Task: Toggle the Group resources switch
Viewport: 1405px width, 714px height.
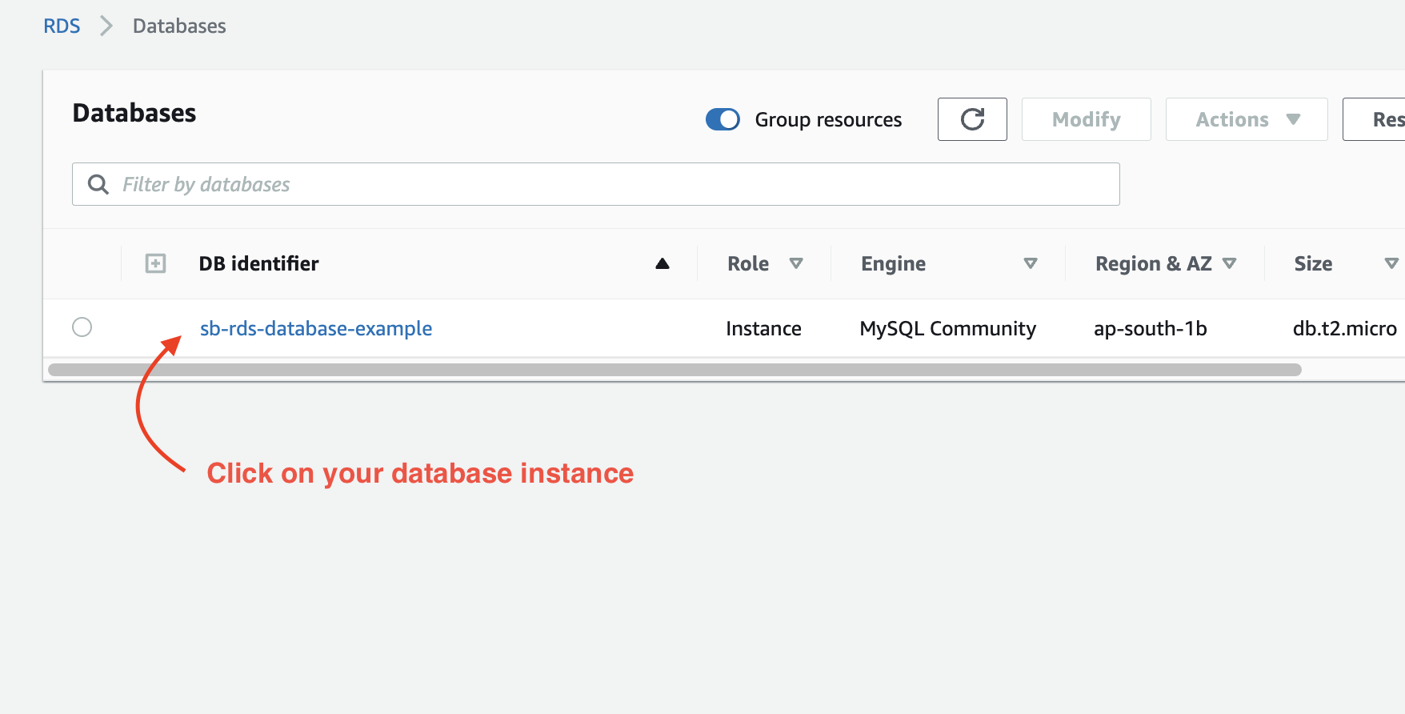Action: pyautogui.click(x=723, y=119)
